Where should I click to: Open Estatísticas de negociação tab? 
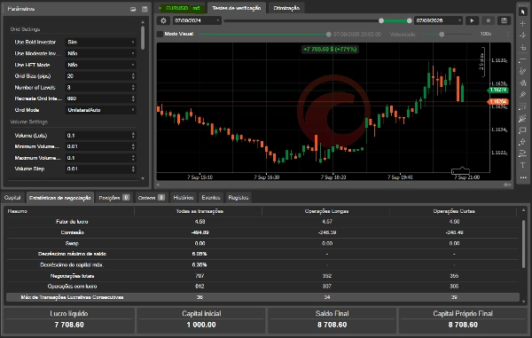point(60,198)
